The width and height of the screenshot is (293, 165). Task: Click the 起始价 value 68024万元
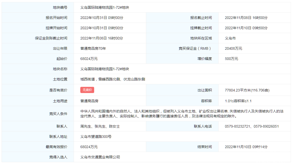89,59
